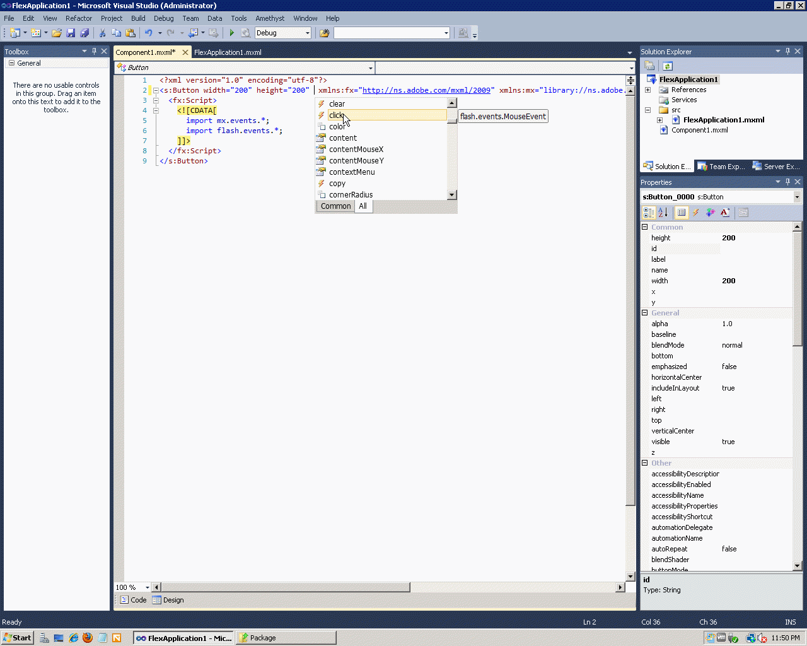The width and height of the screenshot is (807, 646).
Task: Switch to the Team Explorer tab
Action: coord(721,167)
